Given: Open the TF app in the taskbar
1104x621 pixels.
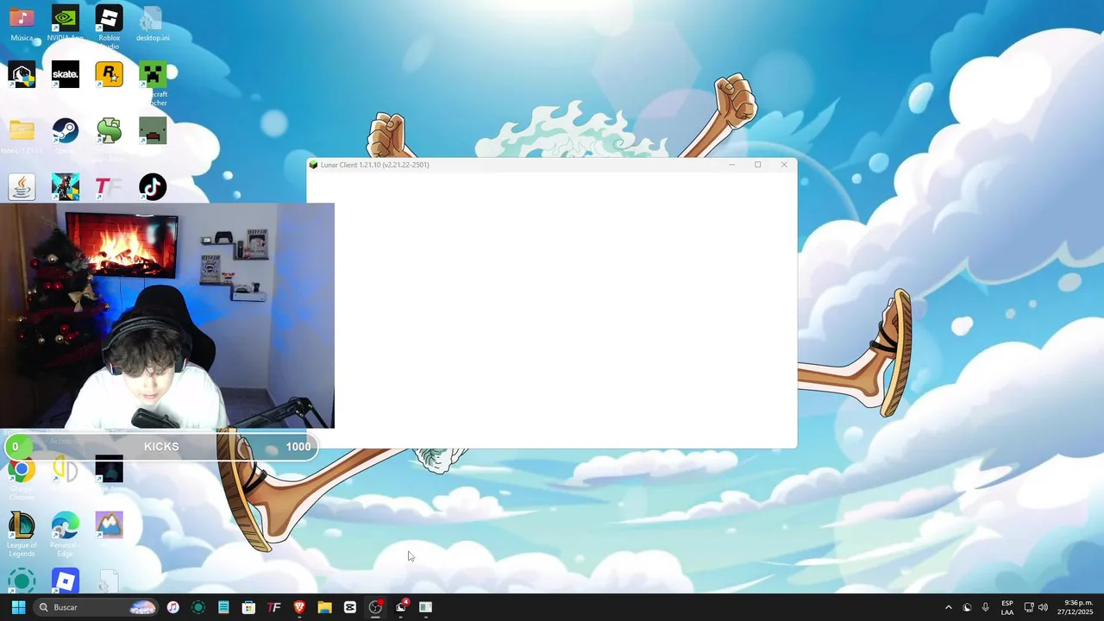Looking at the screenshot, I should [x=274, y=607].
